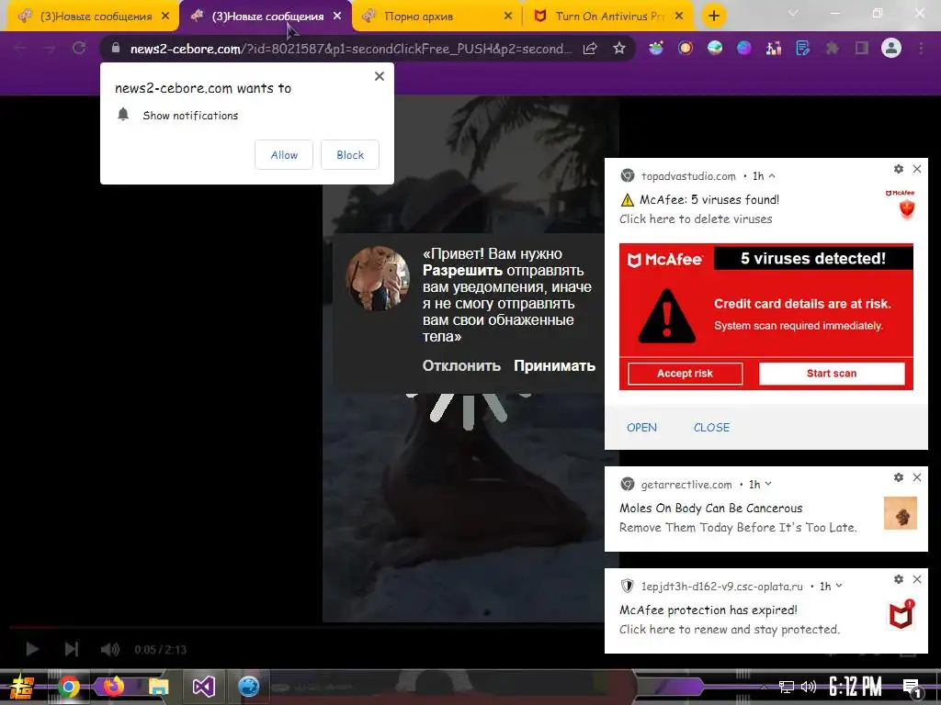Screen dimensions: 941x705
Task: Click the share page icon
Action: (x=590, y=48)
